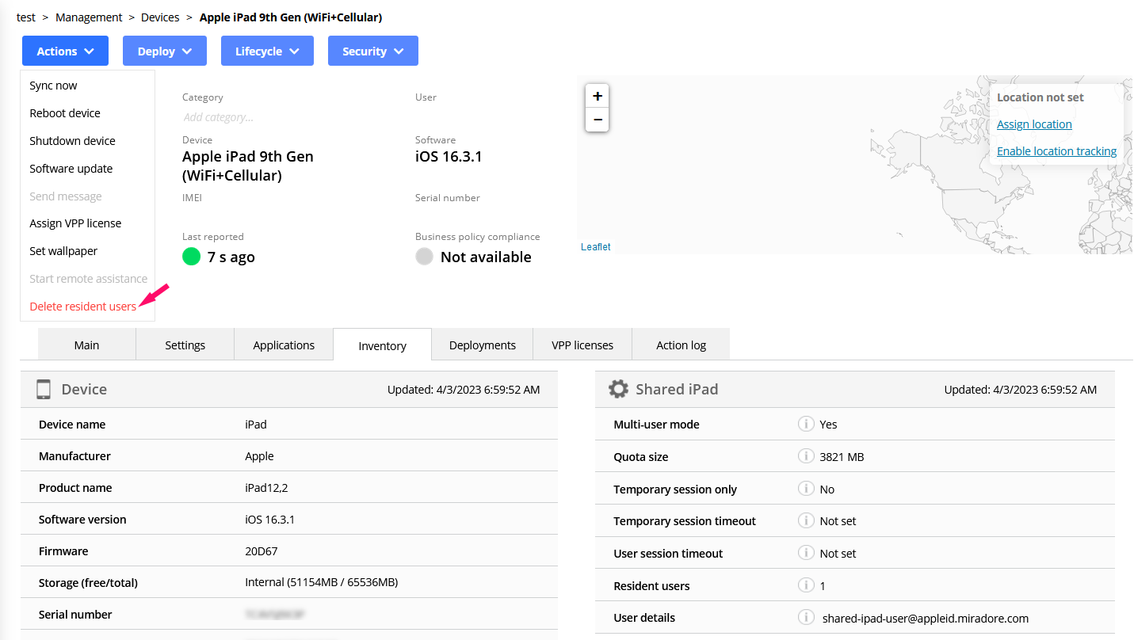
Task: Click info icon for User details
Action: tap(806, 617)
